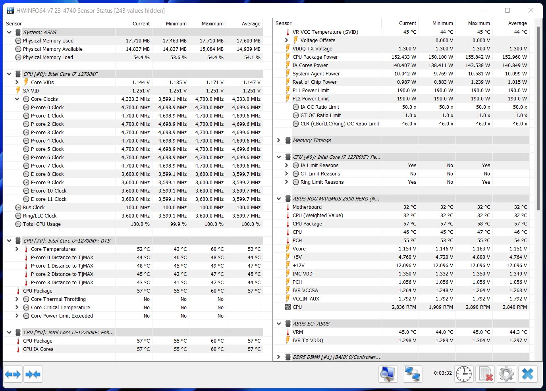This screenshot has height=391, width=546.
Task: Click the Vcore lightning icon
Action: (288, 249)
